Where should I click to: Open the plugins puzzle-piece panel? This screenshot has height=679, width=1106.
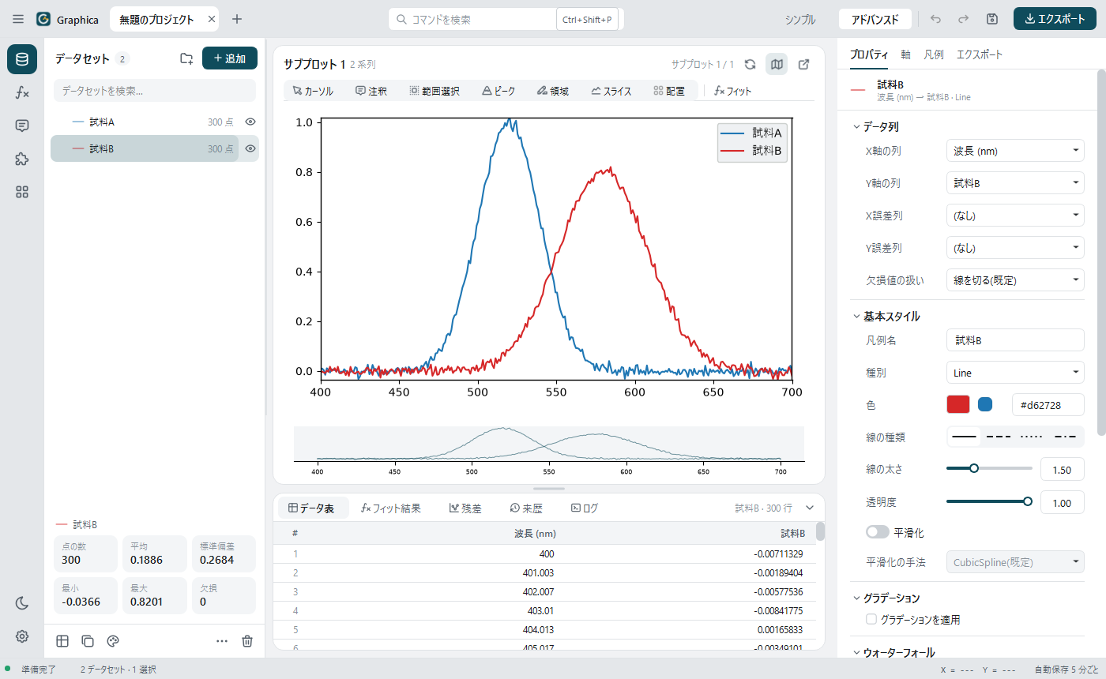pyautogui.click(x=22, y=159)
